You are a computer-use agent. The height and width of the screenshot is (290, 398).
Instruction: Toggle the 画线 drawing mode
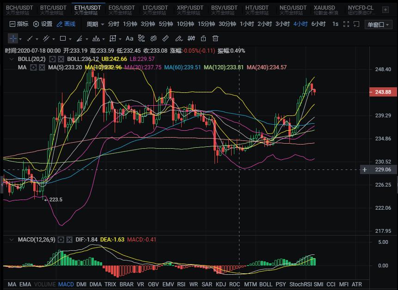[66, 24]
